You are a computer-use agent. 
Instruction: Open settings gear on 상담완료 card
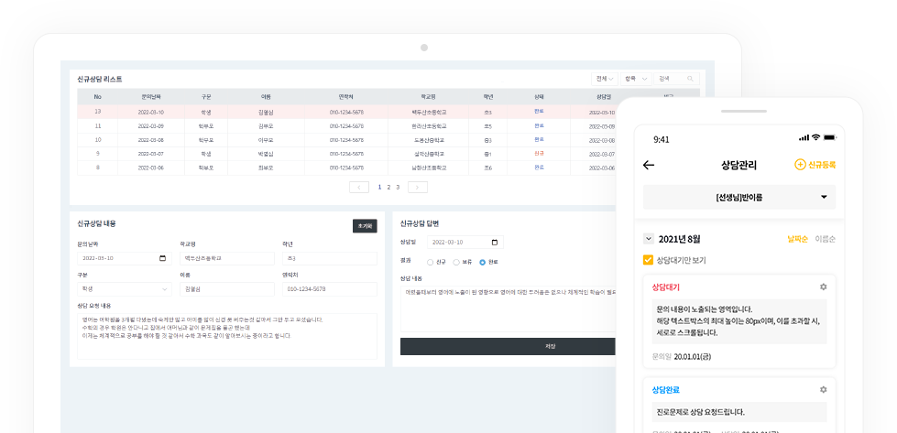pyautogui.click(x=823, y=390)
